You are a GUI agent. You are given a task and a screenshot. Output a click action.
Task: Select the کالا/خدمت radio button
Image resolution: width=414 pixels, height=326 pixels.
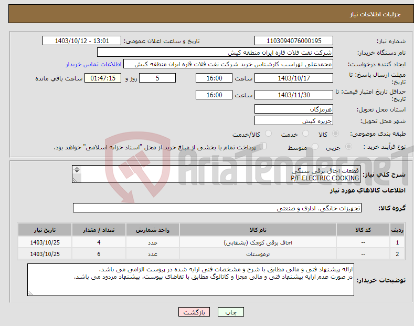tap(268, 134)
